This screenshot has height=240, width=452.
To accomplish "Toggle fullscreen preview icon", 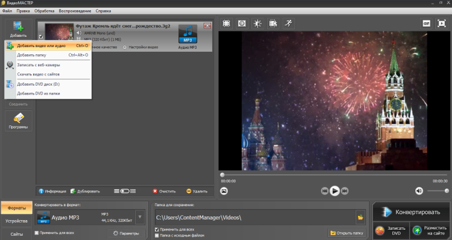I will coord(442,24).
